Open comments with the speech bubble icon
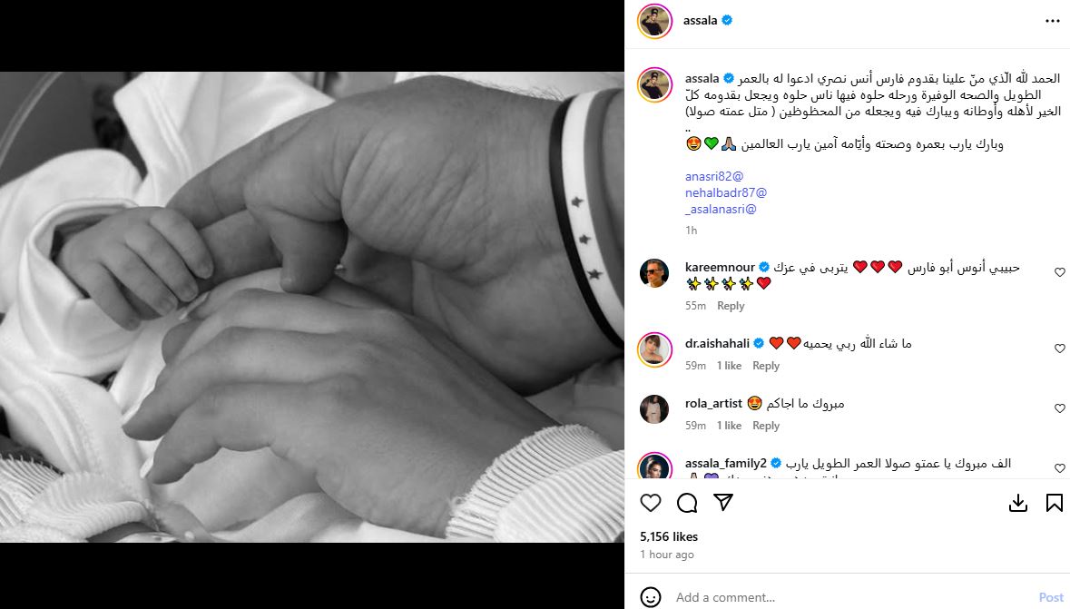This screenshot has height=609, width=1070. click(x=686, y=503)
